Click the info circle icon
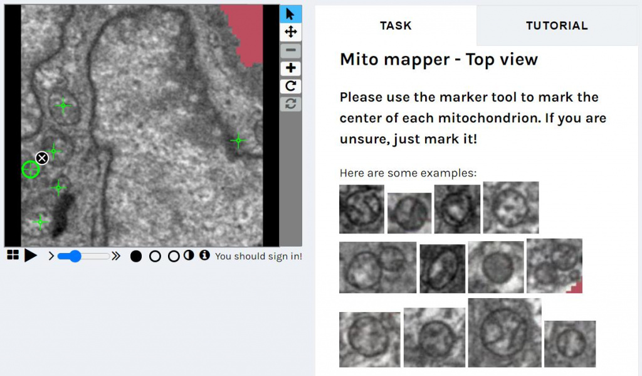 pos(204,255)
